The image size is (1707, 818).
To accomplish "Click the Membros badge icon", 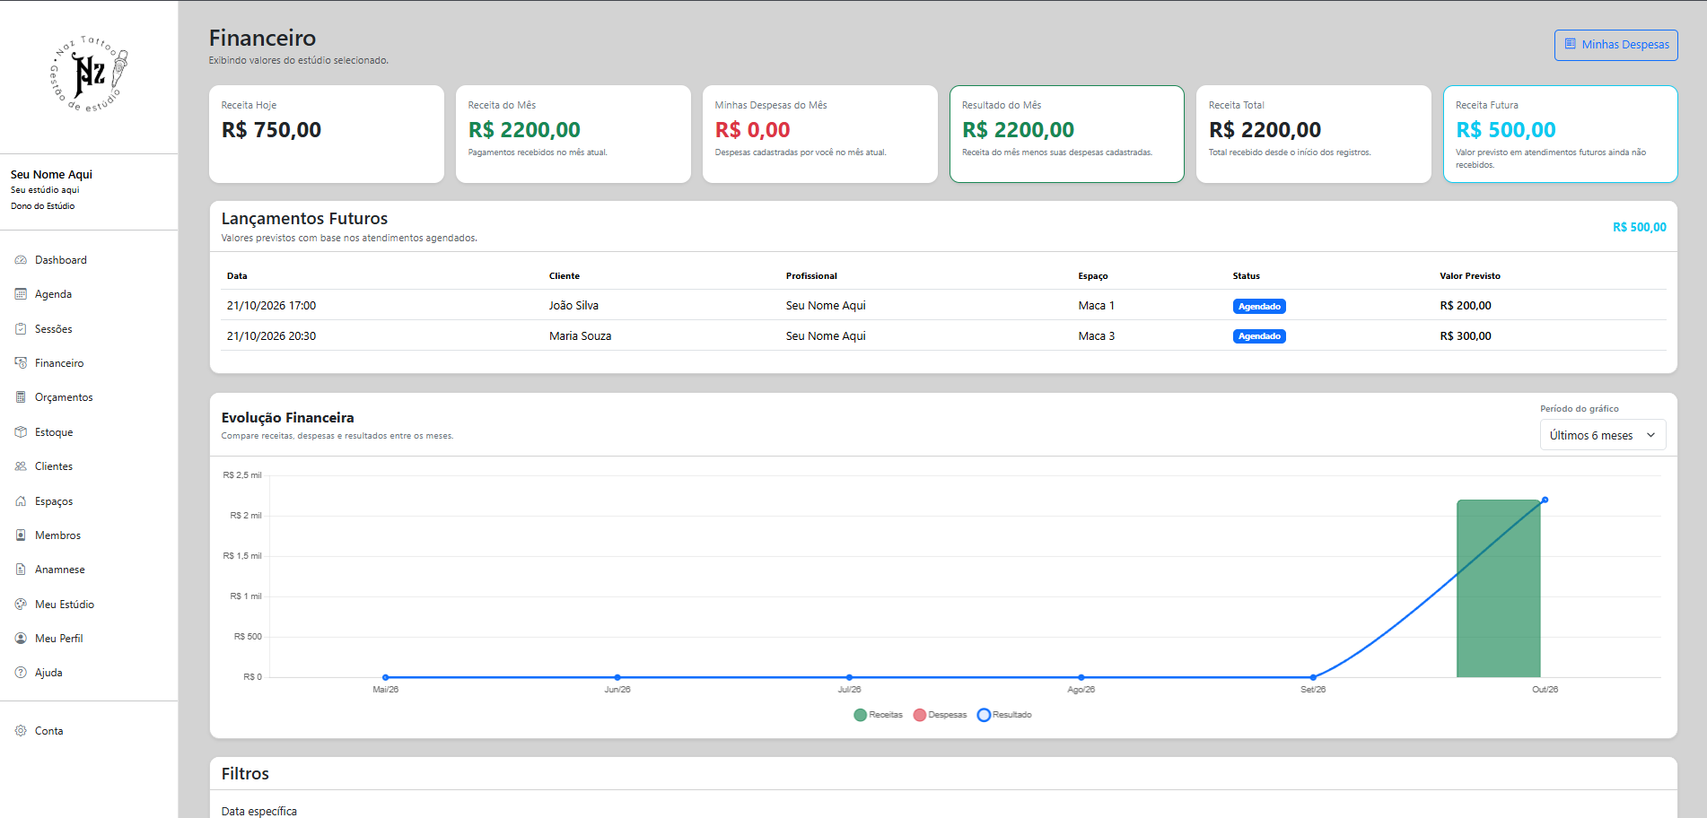I will click(x=21, y=535).
